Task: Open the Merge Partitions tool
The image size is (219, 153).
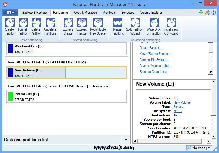Action: (118, 26)
